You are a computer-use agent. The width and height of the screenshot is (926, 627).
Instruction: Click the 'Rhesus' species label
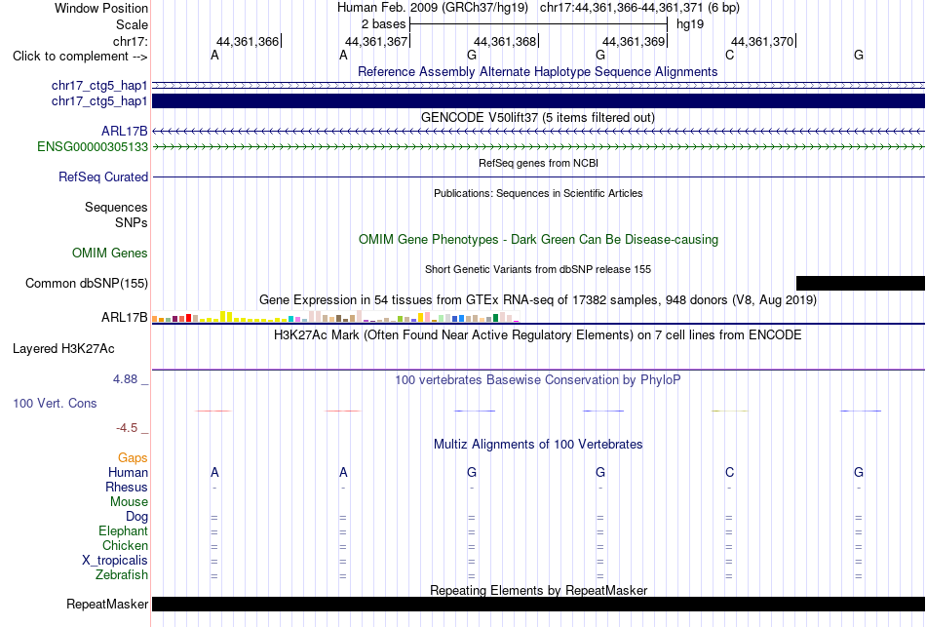(127, 487)
